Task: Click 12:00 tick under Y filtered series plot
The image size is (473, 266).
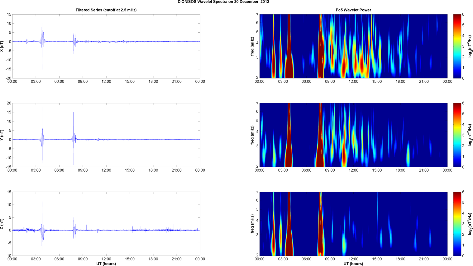Action: tap(106, 170)
